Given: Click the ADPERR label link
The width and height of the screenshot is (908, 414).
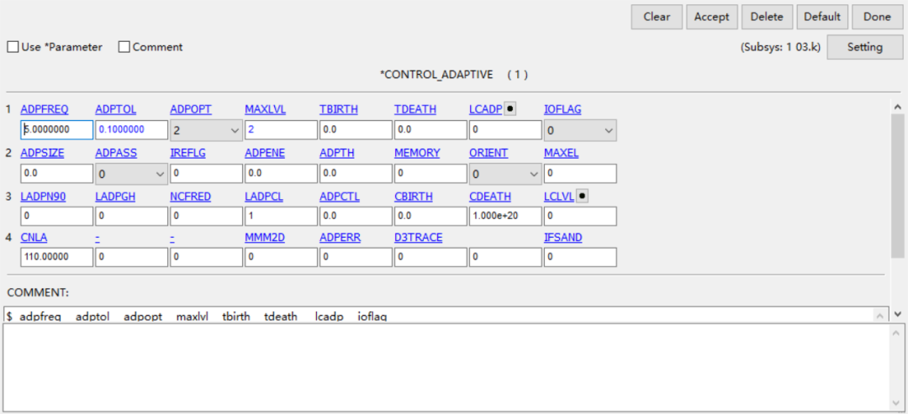Looking at the screenshot, I should [340, 238].
